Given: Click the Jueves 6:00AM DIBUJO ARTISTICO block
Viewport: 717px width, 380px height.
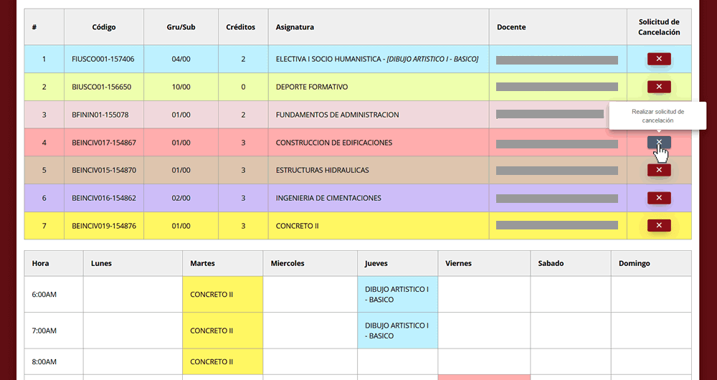Looking at the screenshot, I should coord(397,294).
